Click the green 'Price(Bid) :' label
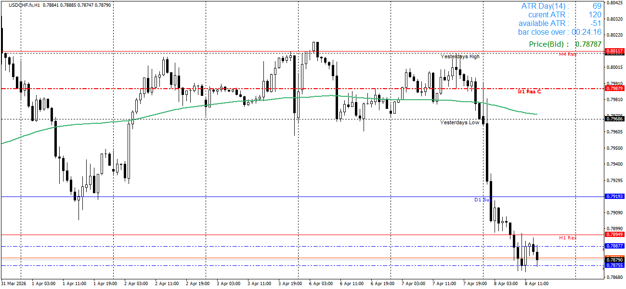Viewport: 626px width, 289px height. [549, 44]
